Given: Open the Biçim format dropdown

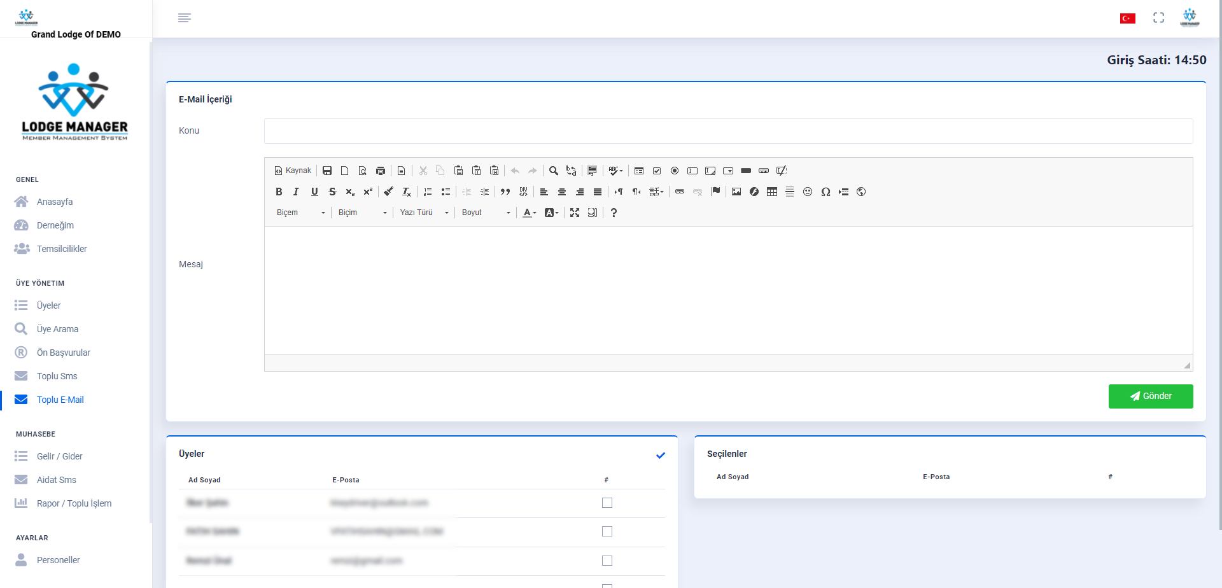Looking at the screenshot, I should (363, 213).
